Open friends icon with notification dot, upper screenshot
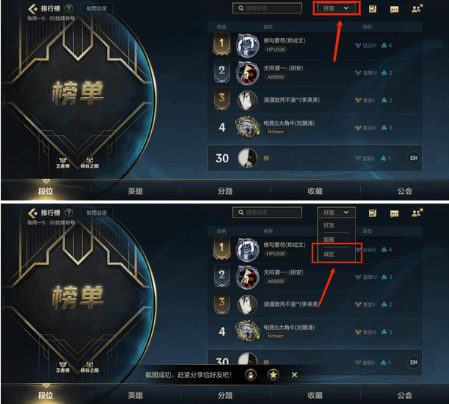Viewport: 449px width, 404px height. point(417,9)
